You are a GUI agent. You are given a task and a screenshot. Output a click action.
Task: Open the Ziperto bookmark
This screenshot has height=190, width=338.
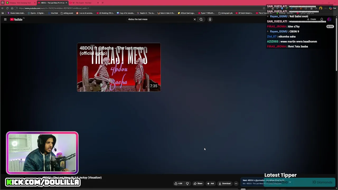(36, 13)
